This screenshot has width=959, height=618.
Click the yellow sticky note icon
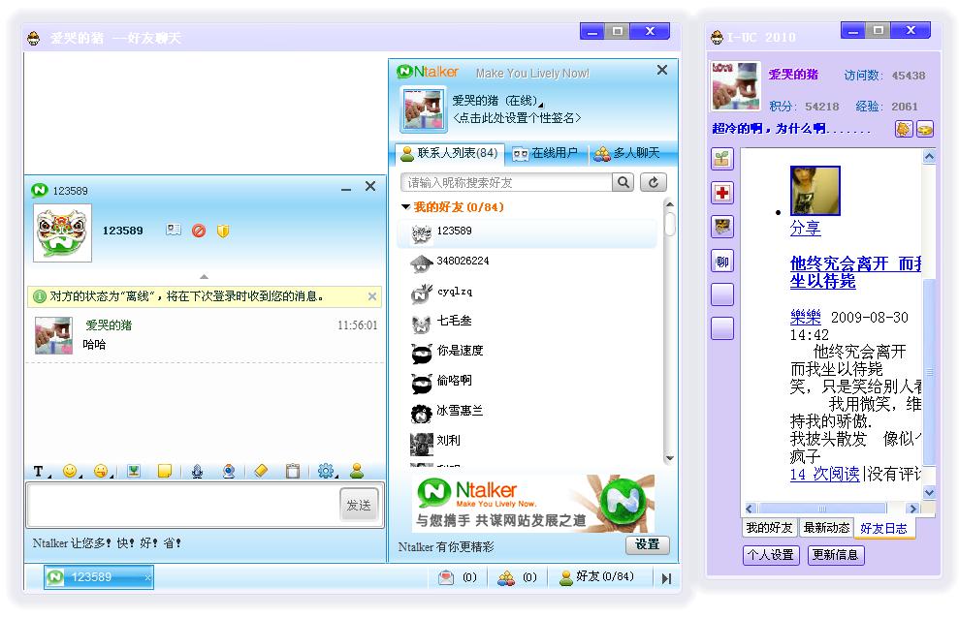(165, 471)
